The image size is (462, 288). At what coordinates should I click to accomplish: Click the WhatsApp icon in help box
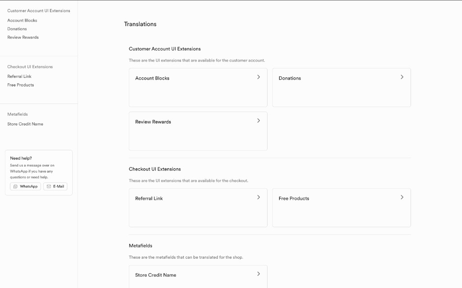pos(16,186)
